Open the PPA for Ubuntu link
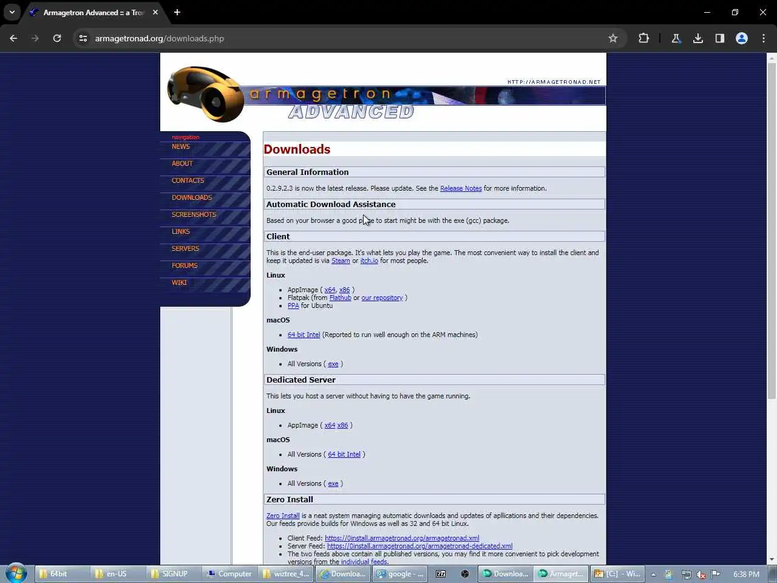The width and height of the screenshot is (777, 583). [x=293, y=305]
